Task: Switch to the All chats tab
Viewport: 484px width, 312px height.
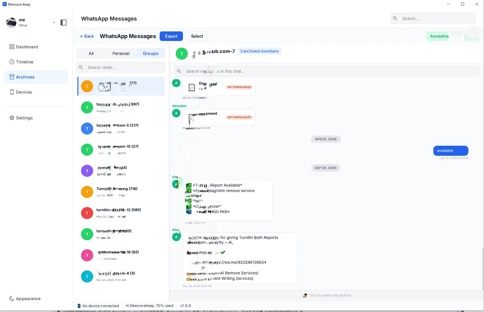Action: (91, 53)
